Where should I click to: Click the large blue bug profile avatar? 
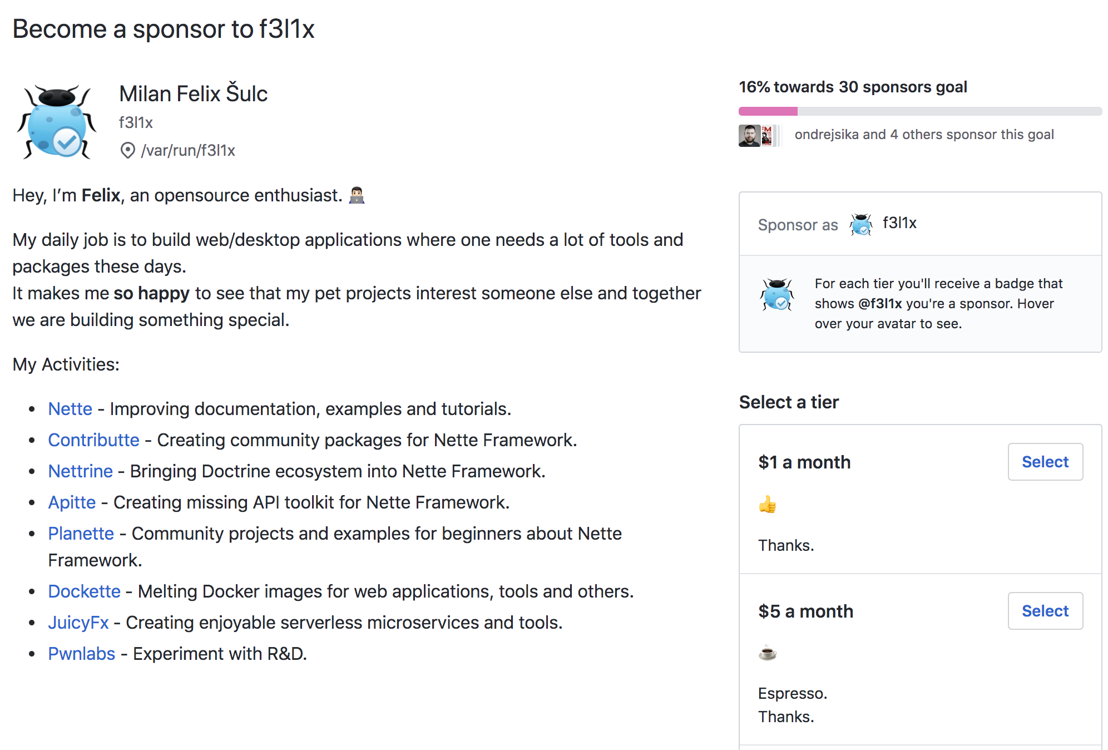[56, 122]
